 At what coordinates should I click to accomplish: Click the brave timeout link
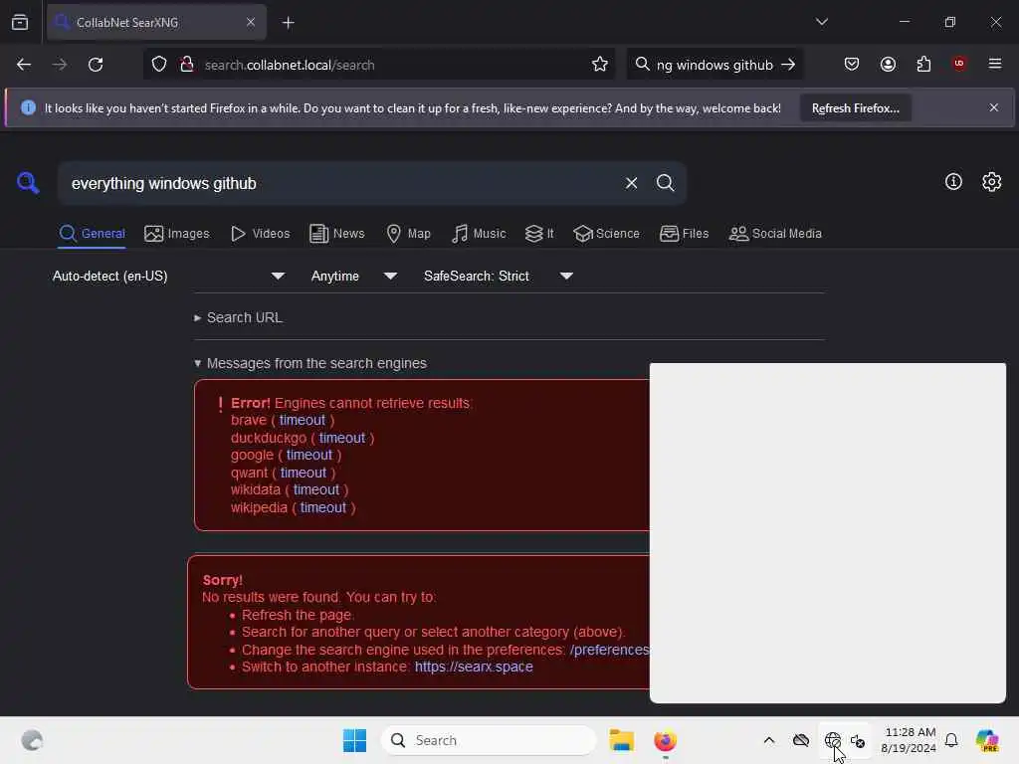coord(303,421)
